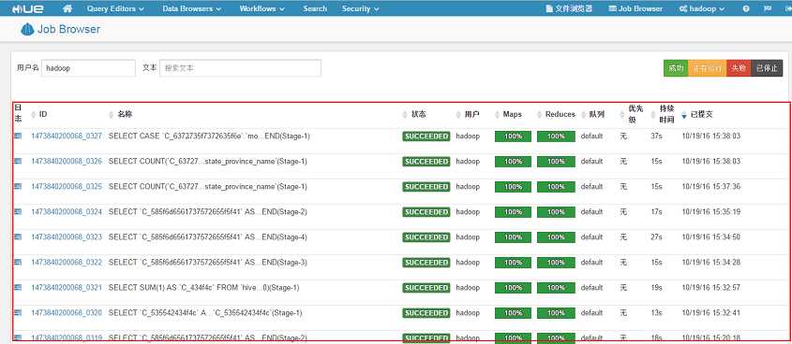This screenshot has width=792, height=344.
Task: Open Hue home via house icon
Action: [67, 8]
